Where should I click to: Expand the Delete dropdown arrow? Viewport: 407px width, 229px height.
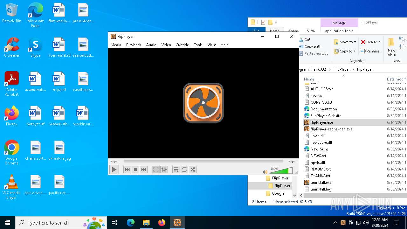click(379, 42)
